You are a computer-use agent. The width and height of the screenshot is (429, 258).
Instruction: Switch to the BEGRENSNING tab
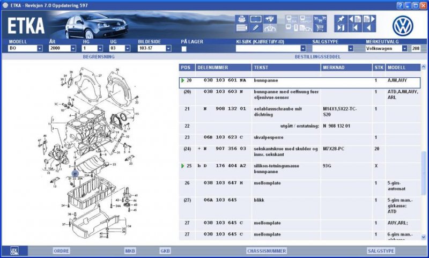click(x=98, y=56)
